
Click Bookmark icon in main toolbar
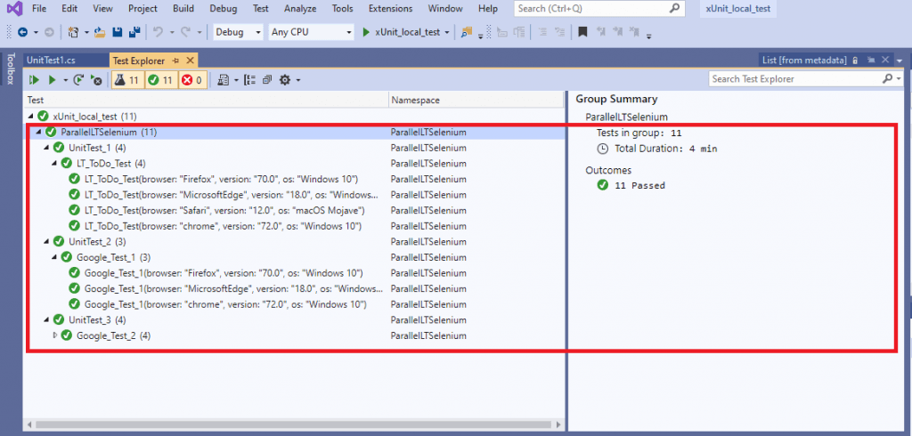582,32
